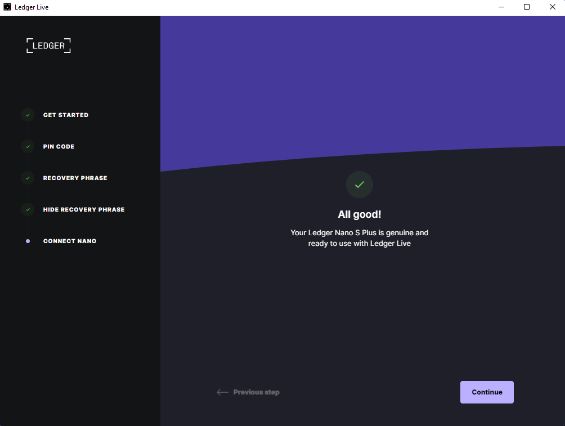The width and height of the screenshot is (565, 426).
Task: Select the Recovery Phrase step label
Action: click(75, 178)
